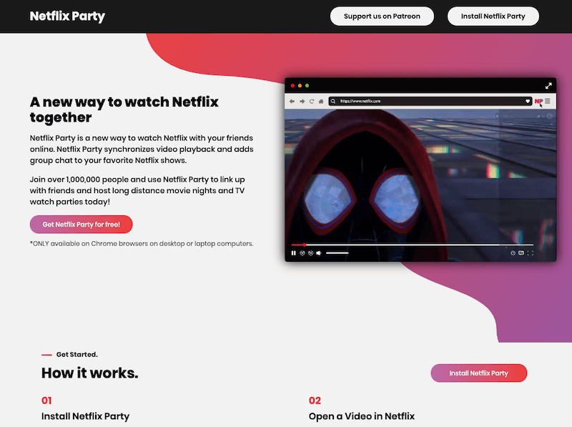
Task: Click the reload icon in demo browser
Action: tap(312, 102)
